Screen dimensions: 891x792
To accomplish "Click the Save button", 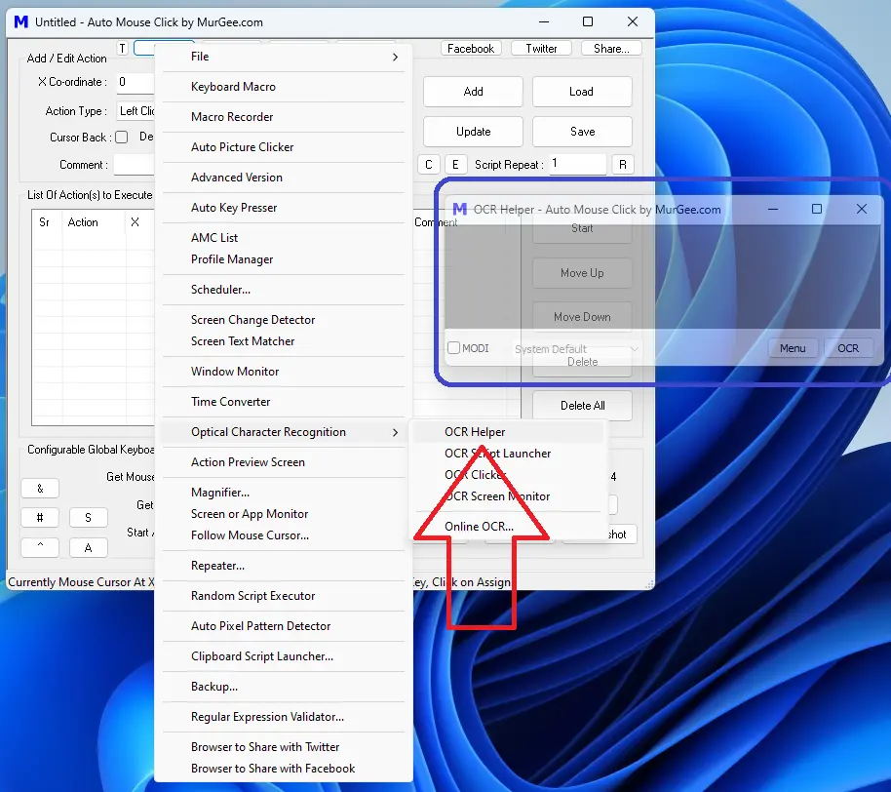I will [582, 132].
